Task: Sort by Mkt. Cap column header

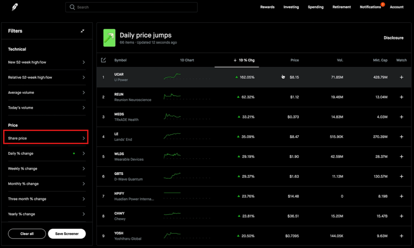Action: click(x=380, y=60)
